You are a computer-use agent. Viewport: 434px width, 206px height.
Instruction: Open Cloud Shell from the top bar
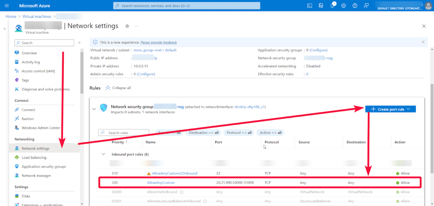pyautogui.click(x=310, y=6)
